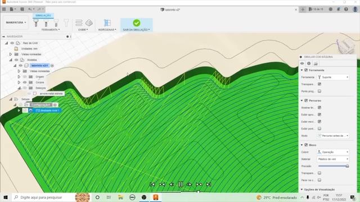This screenshot has height=202, width=360.
Task: Collapse the Opções de Visualização section
Action: point(301,190)
